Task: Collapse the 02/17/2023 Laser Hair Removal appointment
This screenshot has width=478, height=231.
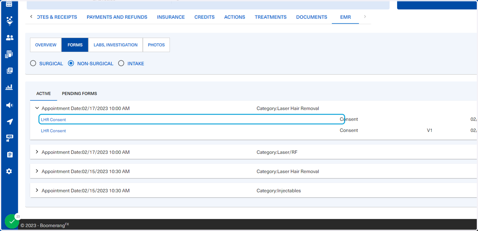Action: click(x=37, y=108)
